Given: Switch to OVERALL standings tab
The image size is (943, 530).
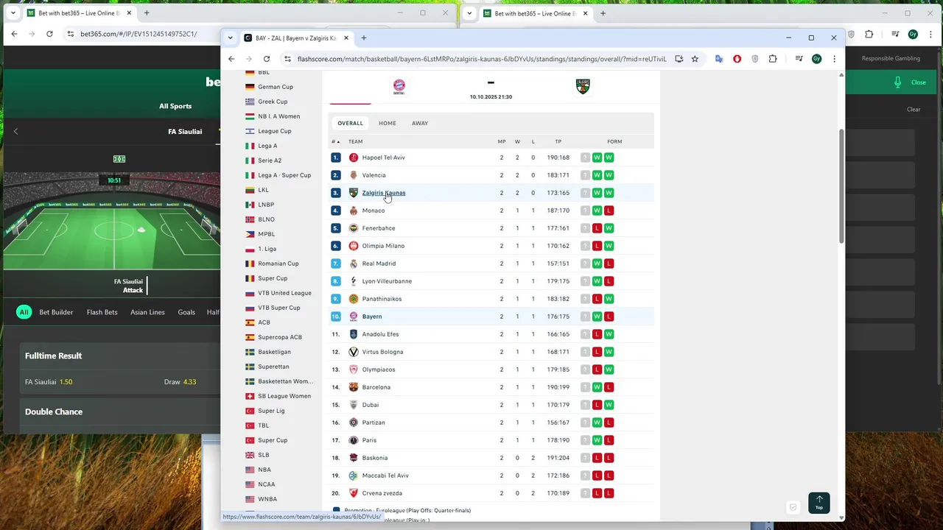Looking at the screenshot, I should [x=350, y=123].
